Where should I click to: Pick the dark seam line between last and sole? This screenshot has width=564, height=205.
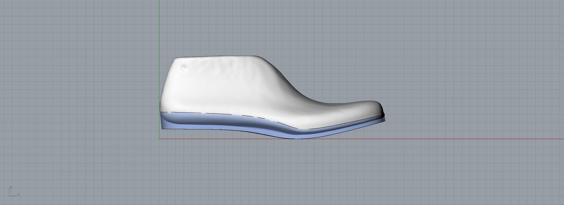coord(231,115)
